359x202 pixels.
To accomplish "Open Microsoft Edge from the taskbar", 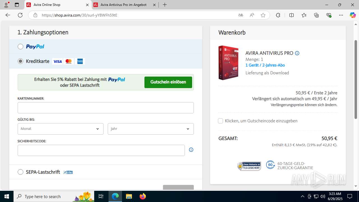I will (x=115, y=196).
